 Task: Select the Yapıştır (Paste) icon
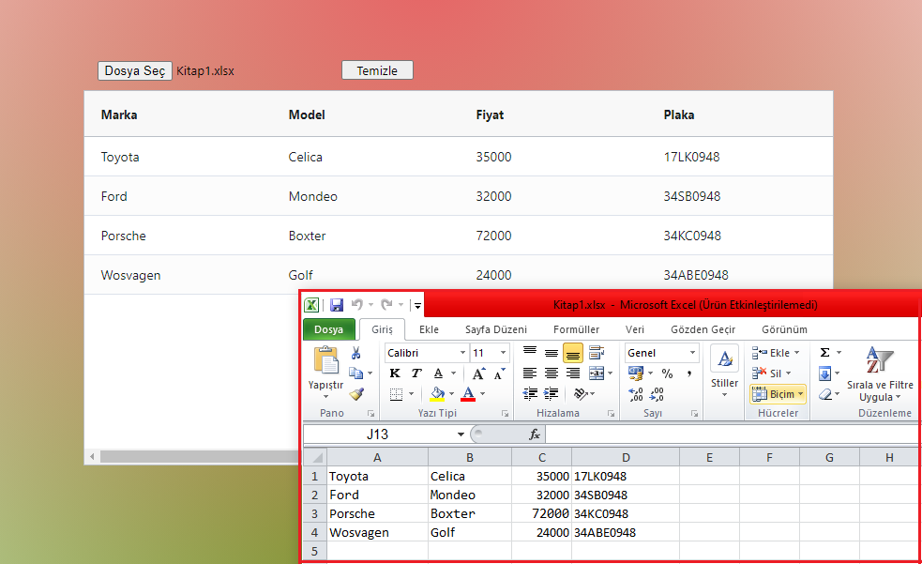point(326,361)
